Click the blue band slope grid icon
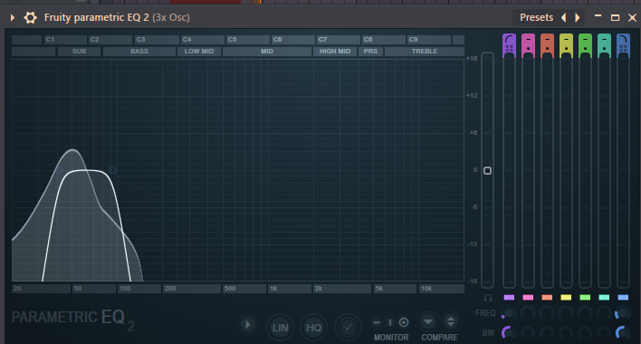Image resolution: width=641 pixels, height=344 pixels. point(623,49)
